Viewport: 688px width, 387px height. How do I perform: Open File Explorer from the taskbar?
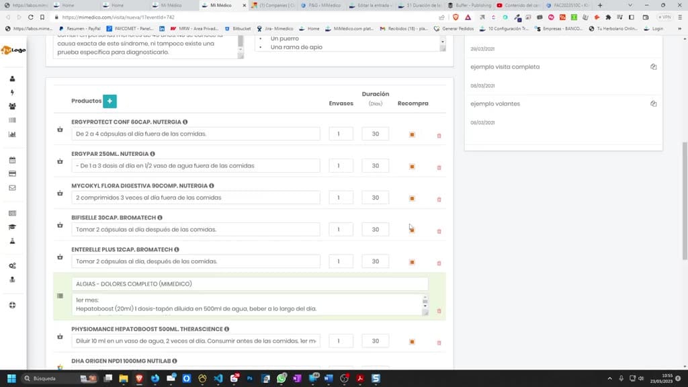click(x=124, y=378)
